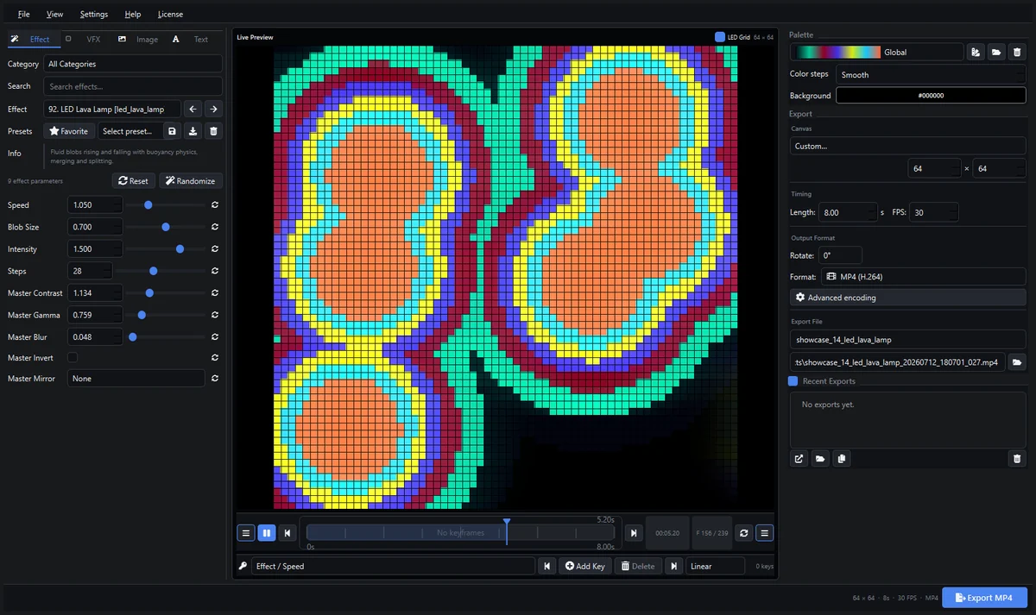Go to next effect with right arrow

pos(213,109)
